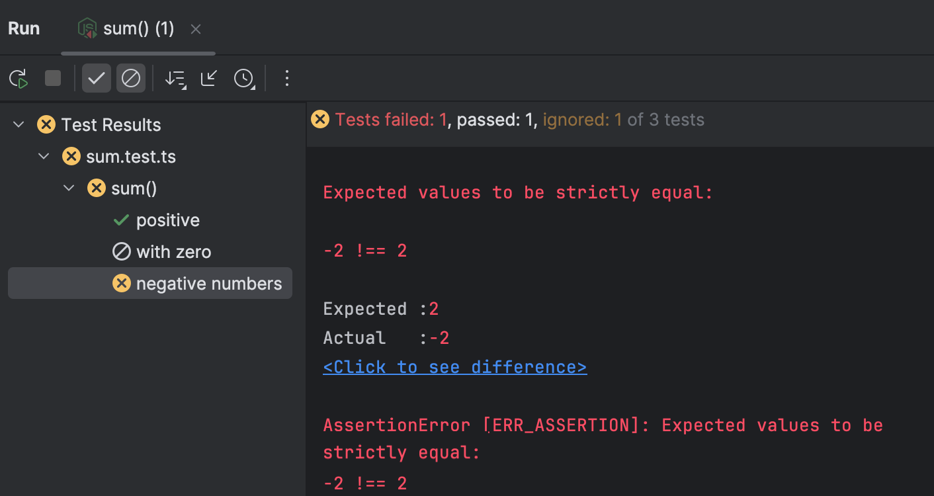Switch to the Run panel label

[x=24, y=28]
